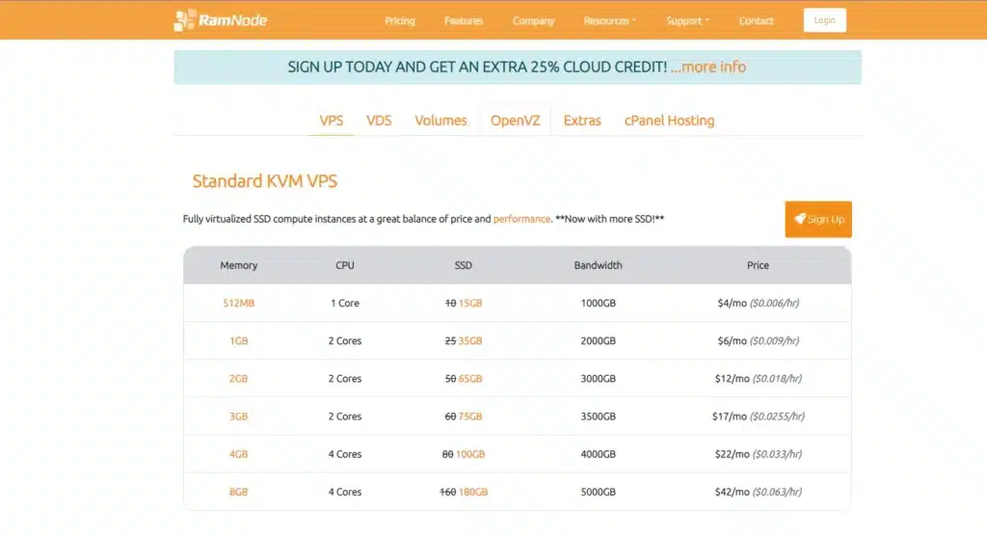Click the 35GB SSD value
The height and width of the screenshot is (538, 987).
(x=470, y=340)
